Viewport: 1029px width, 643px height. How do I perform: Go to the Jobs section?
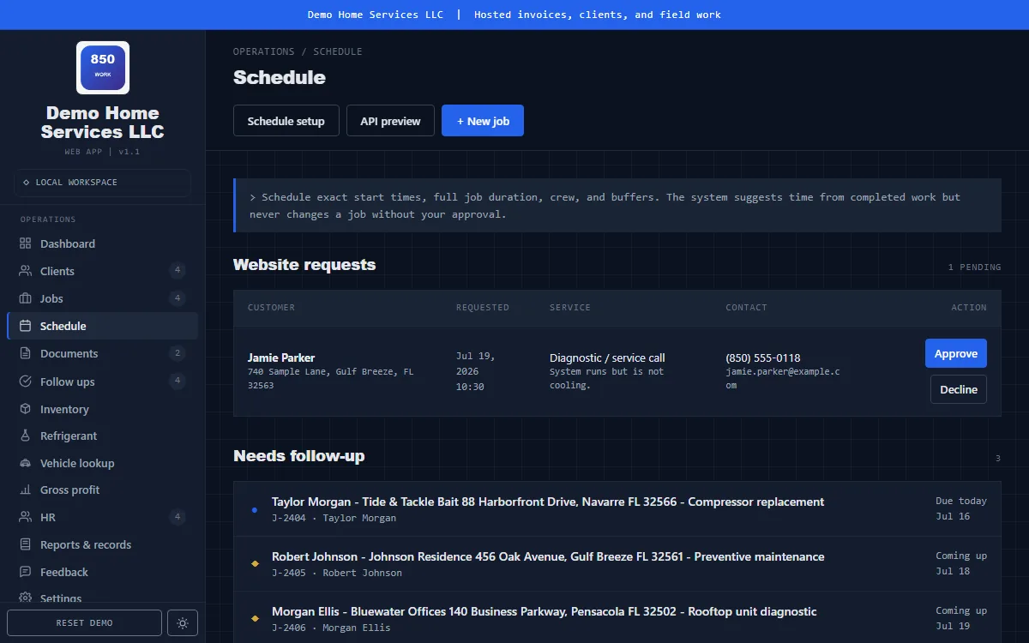[102, 298]
